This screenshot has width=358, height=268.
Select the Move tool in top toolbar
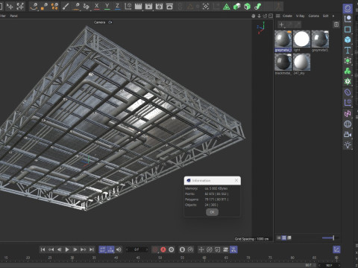point(10,7)
